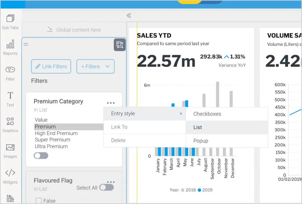Toggle the switch under Premium Category list

[x=41, y=156]
